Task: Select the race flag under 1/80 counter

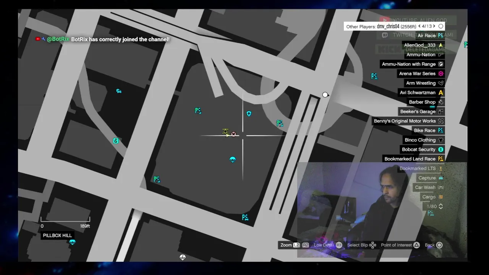Action: [431, 214]
